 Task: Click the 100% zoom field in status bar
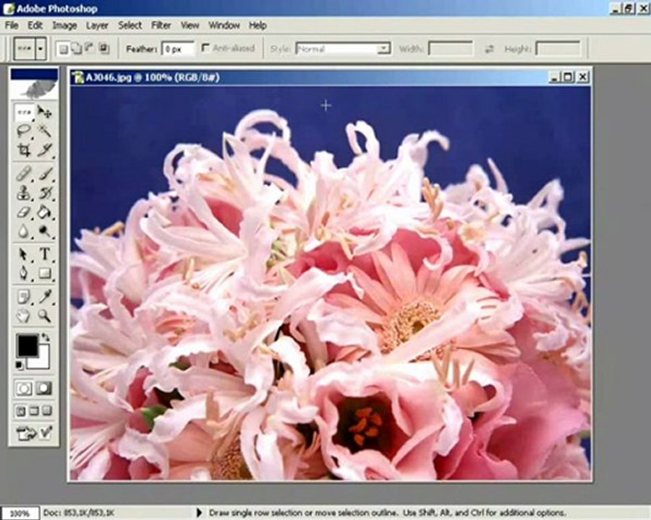pos(20,513)
